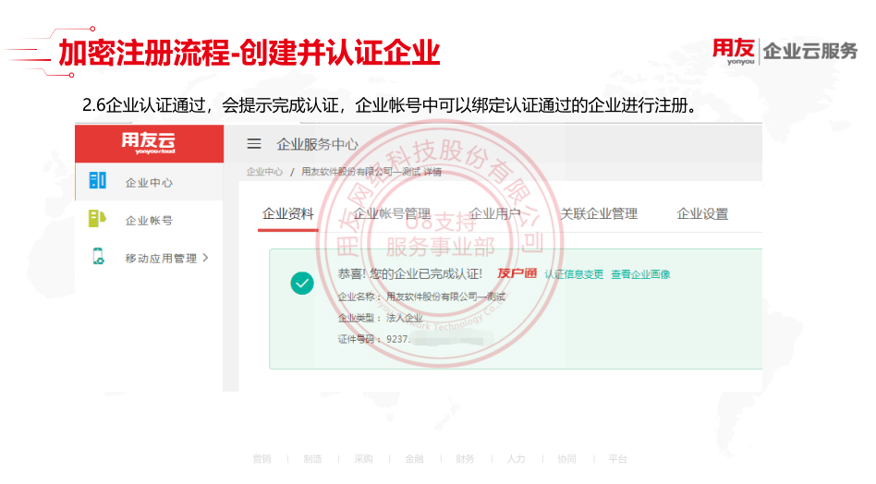Click the 企业服务中心 header title
Image resolution: width=876 pixels, height=484 pixels.
pos(317,145)
